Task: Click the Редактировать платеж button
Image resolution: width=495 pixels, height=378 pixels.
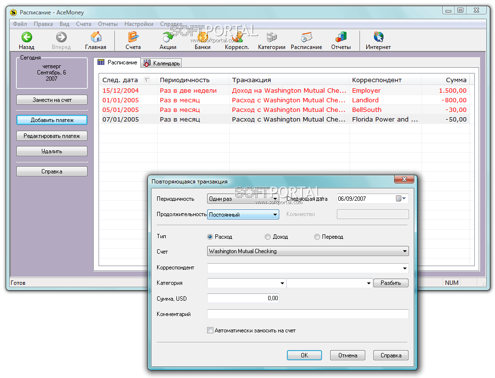Action: pos(52,135)
